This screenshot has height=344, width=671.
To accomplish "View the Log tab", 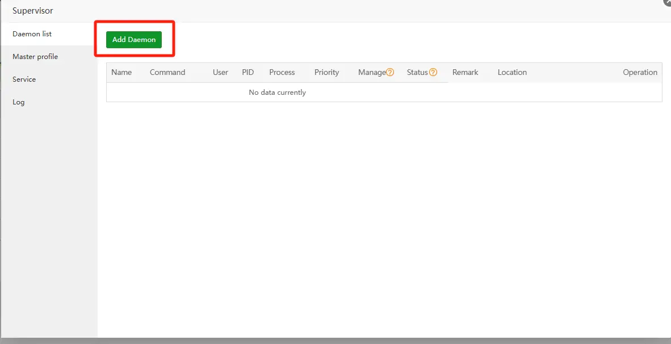I will coord(49,102).
